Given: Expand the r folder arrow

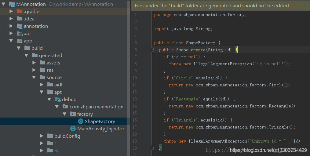Looking at the screenshot, I should (42, 143).
